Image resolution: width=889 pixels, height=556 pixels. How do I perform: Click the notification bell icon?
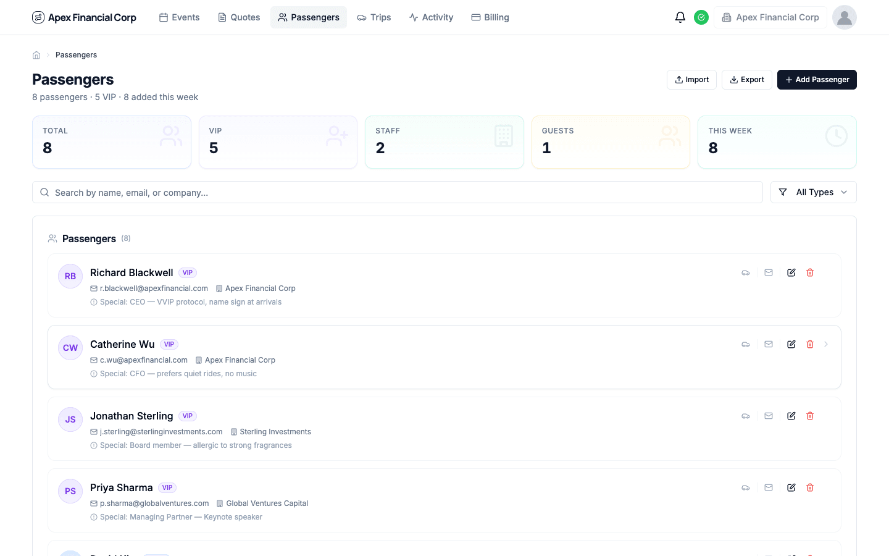click(680, 17)
